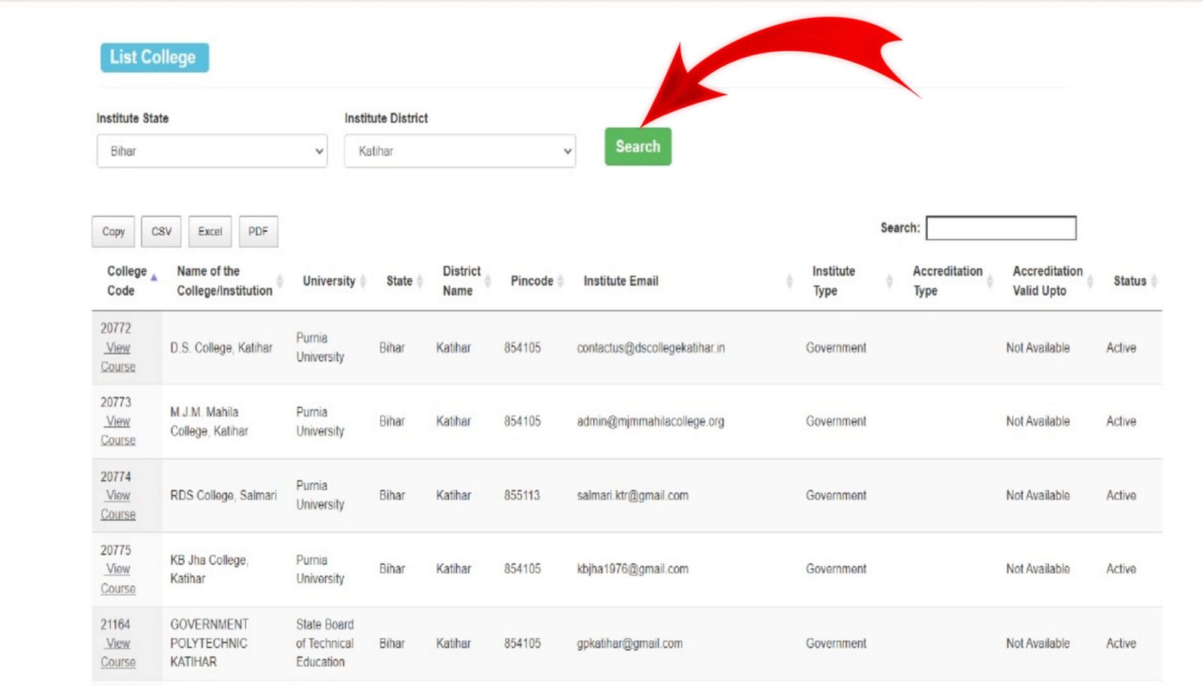The height and width of the screenshot is (686, 1203).
Task: Sort by Accreditation Valid Upto column
Action: (1047, 281)
